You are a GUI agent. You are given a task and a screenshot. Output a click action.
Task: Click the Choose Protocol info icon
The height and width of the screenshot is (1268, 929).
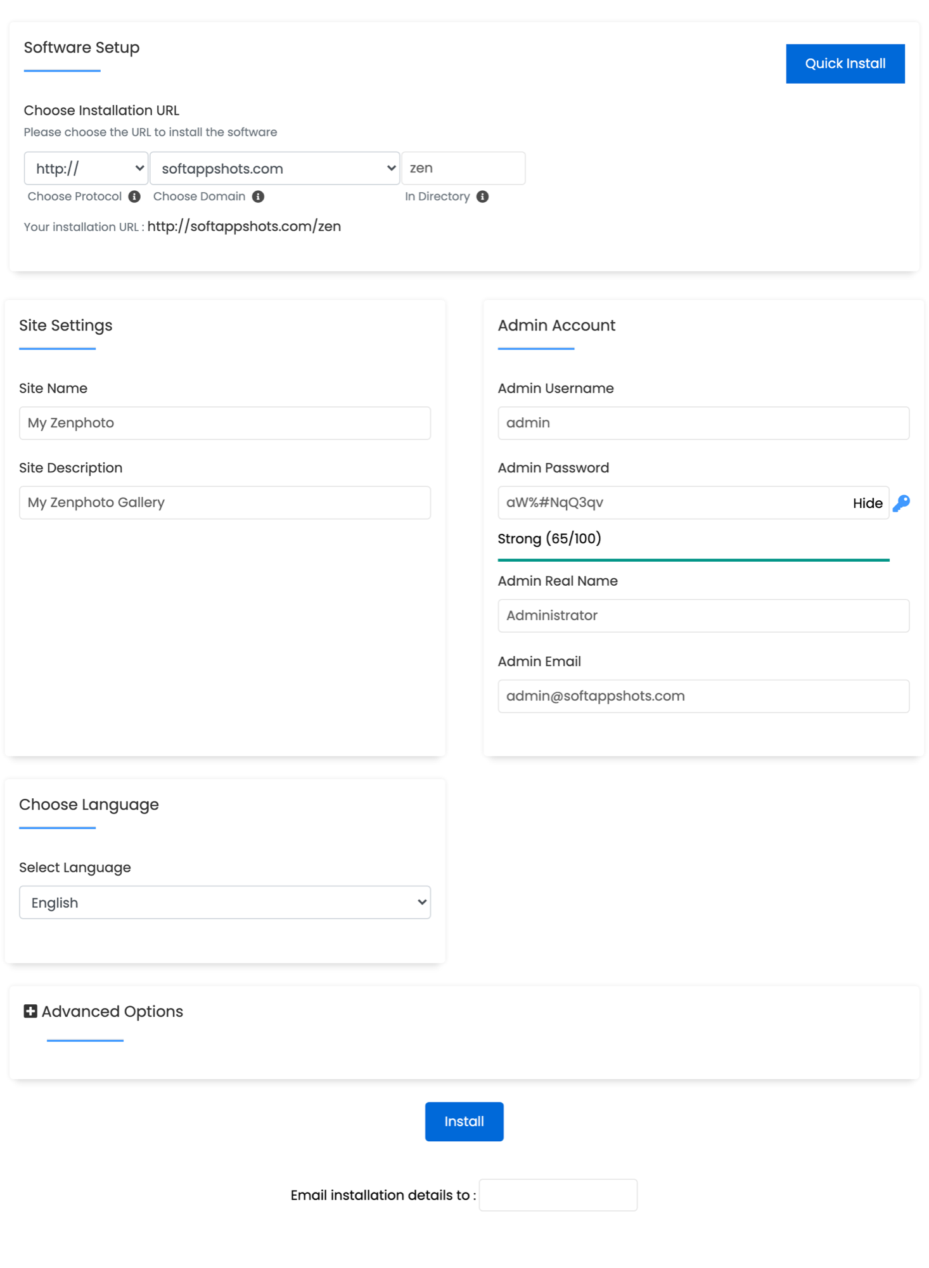(x=134, y=197)
